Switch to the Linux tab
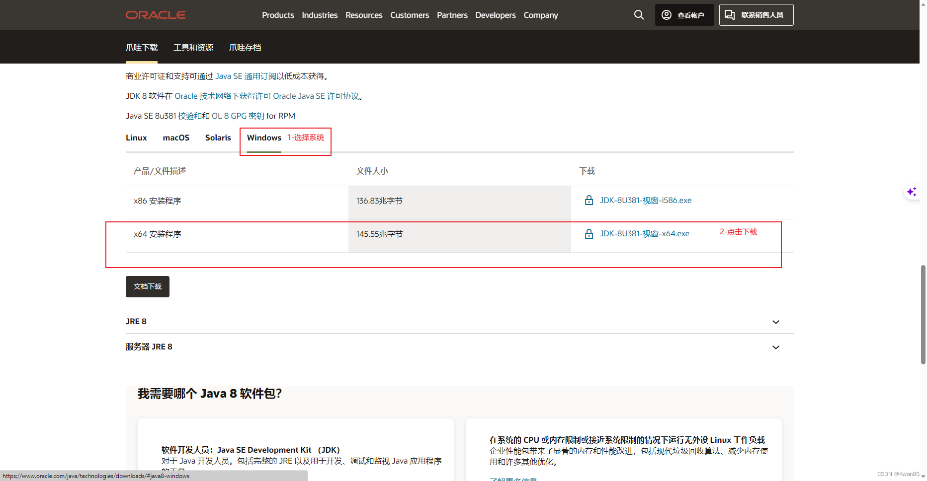 136,137
